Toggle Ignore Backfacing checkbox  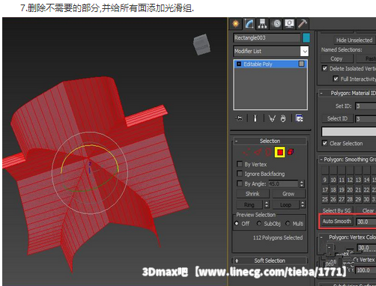click(x=240, y=174)
